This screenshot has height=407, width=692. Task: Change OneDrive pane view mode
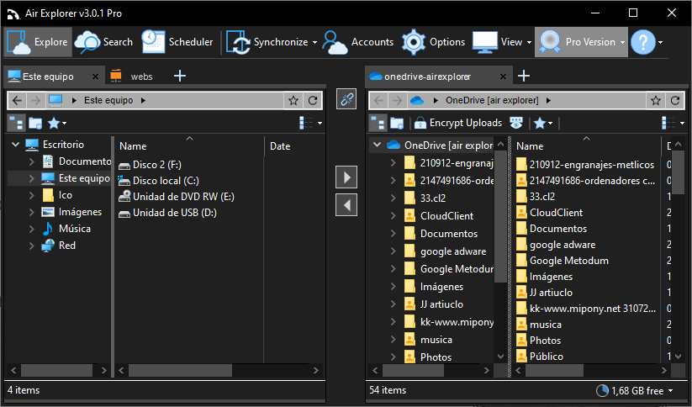point(673,123)
